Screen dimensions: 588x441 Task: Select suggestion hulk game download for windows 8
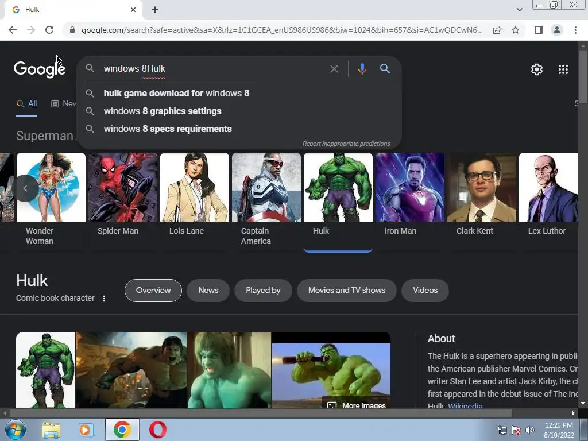point(239,94)
